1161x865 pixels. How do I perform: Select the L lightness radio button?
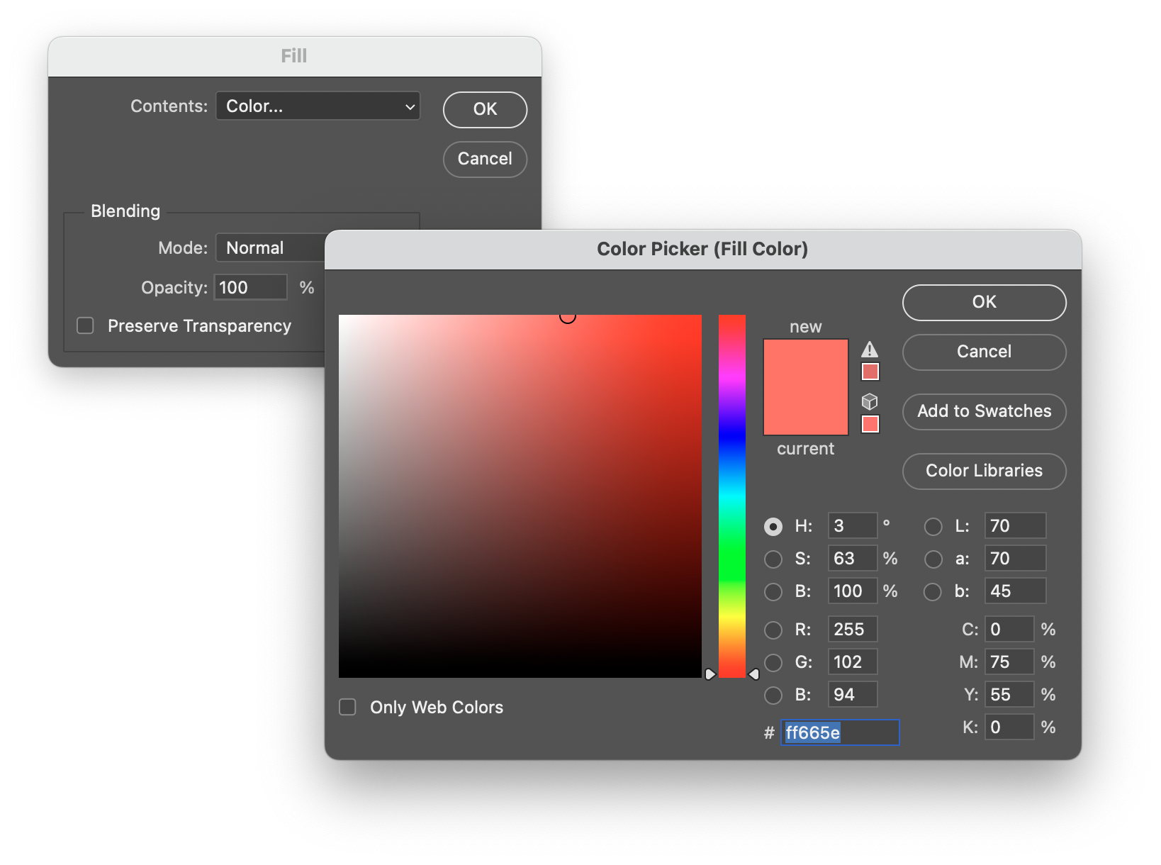pos(933,527)
